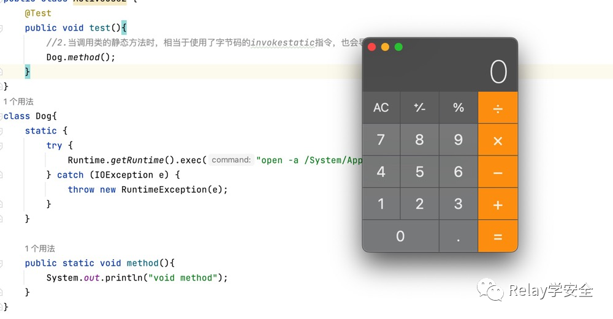Collapse the test() method fold marker
613x319 pixels.
pos(1,28)
